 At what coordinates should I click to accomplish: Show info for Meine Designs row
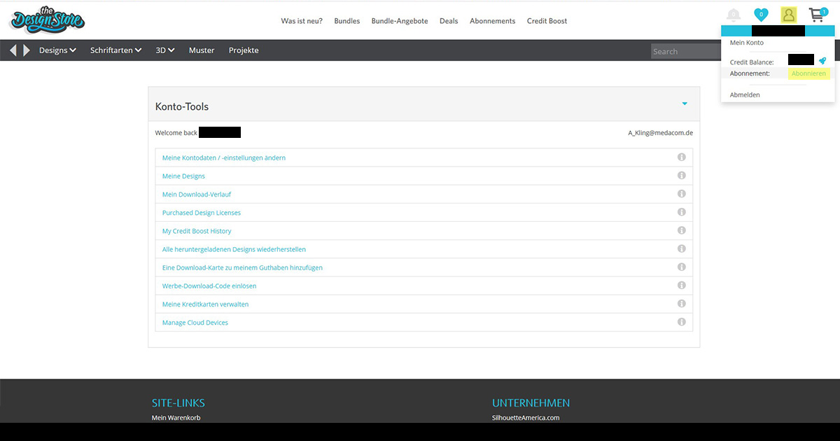coord(681,176)
